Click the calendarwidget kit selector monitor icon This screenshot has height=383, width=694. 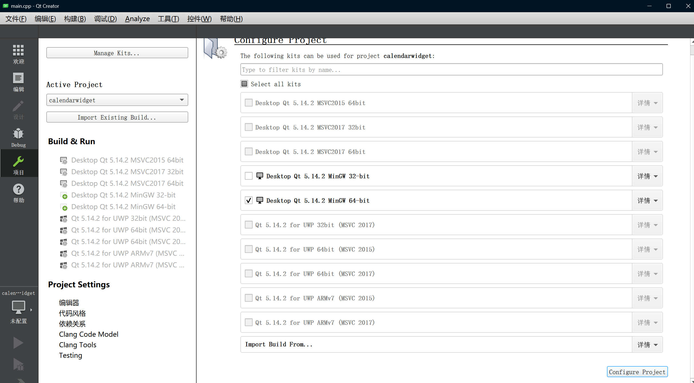[18, 307]
